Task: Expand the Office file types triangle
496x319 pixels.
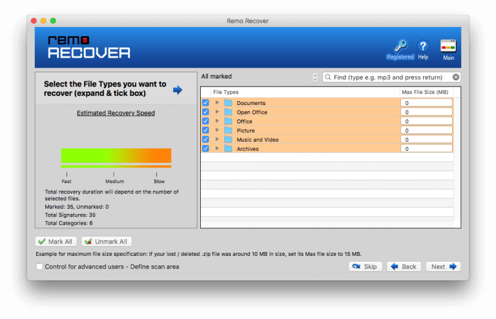Action: click(218, 121)
